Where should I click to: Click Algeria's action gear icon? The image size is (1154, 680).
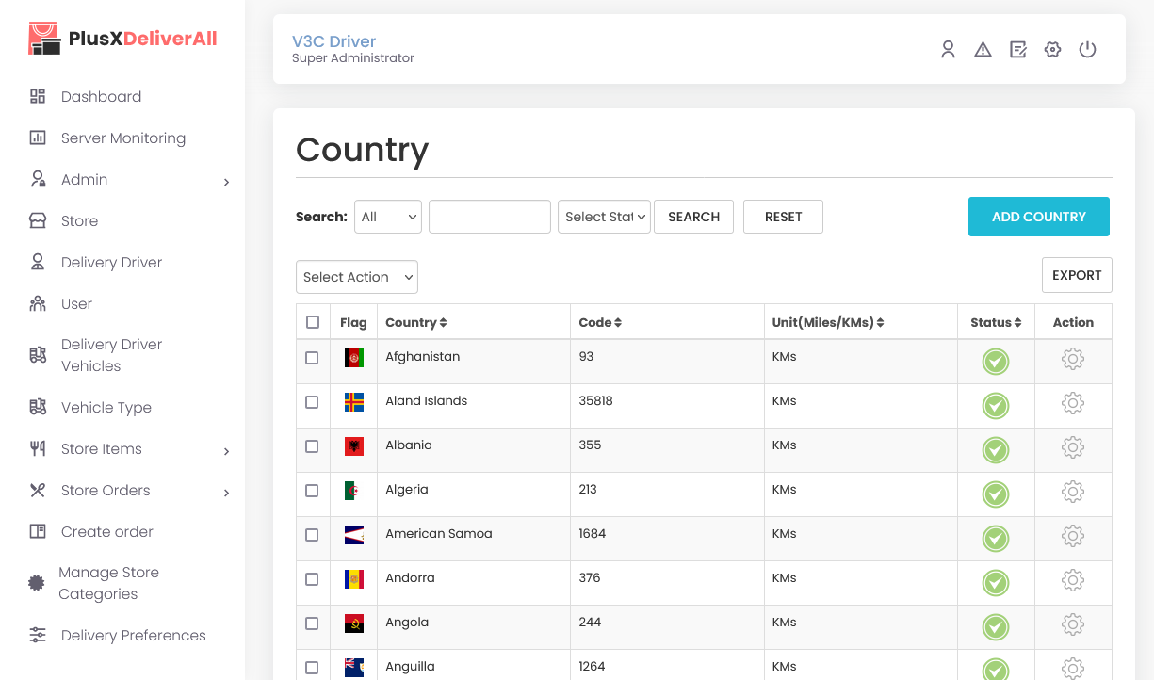(1073, 492)
